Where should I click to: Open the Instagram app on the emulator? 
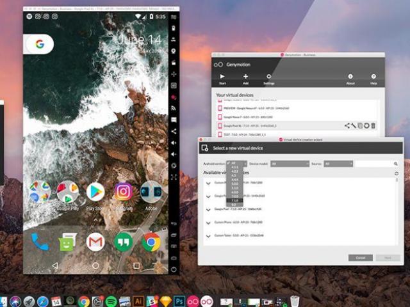[124, 191]
